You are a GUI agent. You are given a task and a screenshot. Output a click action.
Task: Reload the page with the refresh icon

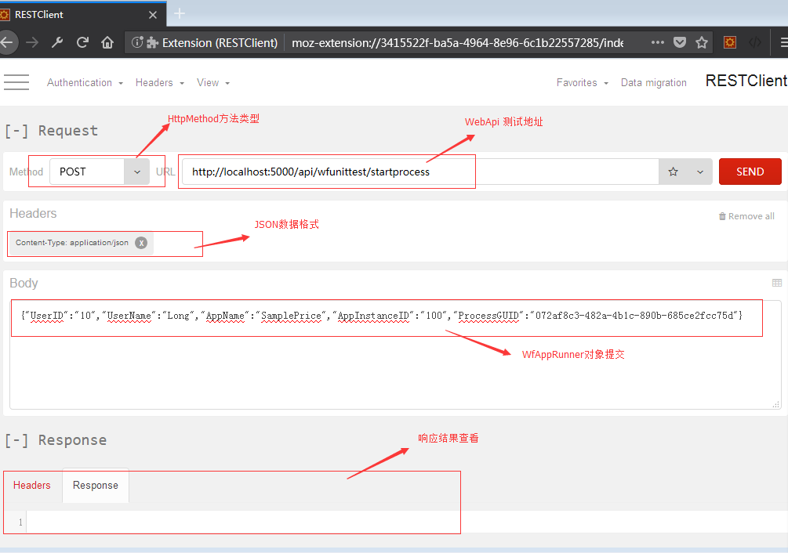click(x=82, y=42)
